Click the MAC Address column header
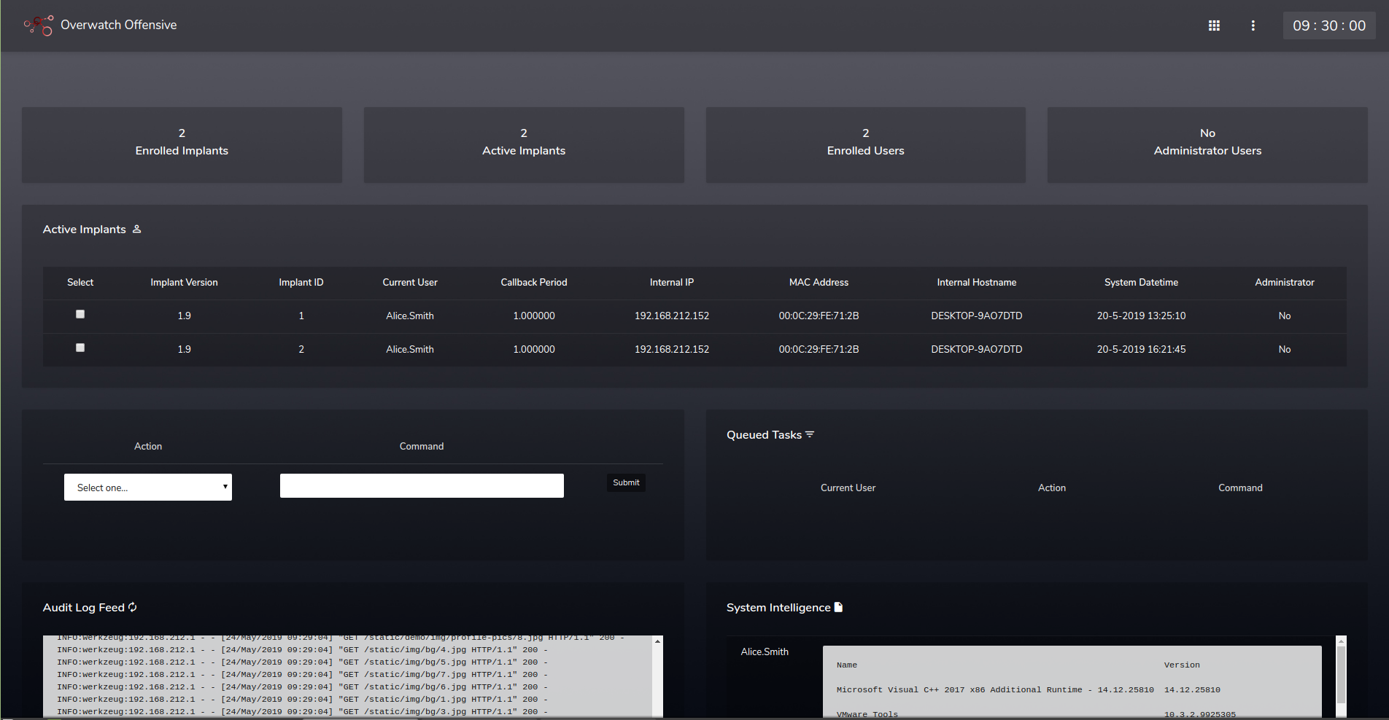1389x720 pixels. click(819, 282)
